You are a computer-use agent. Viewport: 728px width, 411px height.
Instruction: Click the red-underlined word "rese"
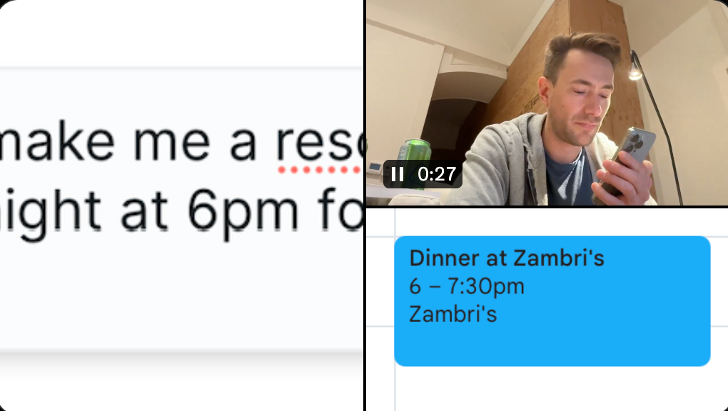point(320,143)
